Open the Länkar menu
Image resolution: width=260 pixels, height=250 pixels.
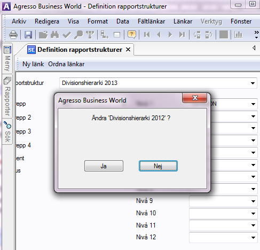[x=183, y=21]
